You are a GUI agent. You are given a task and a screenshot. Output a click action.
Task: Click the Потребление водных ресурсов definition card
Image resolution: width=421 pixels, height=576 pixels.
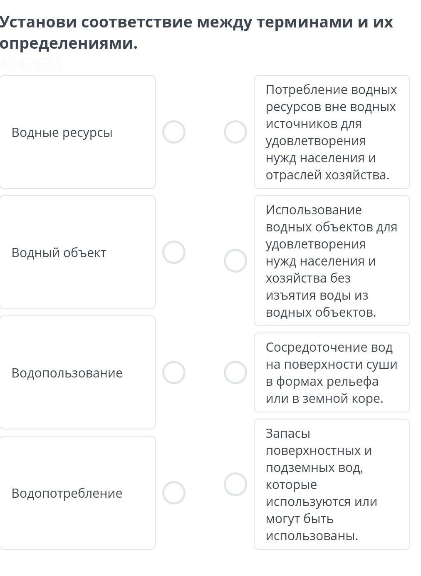[x=332, y=132]
